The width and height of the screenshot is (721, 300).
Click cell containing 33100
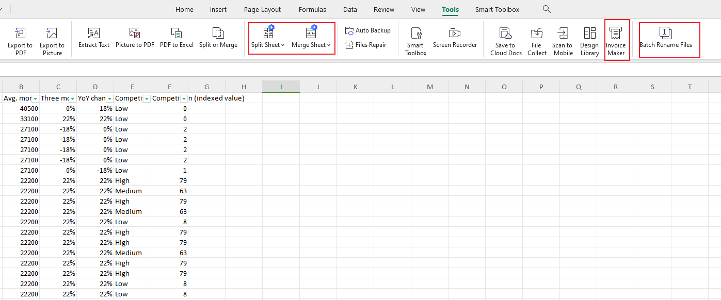tap(21, 119)
